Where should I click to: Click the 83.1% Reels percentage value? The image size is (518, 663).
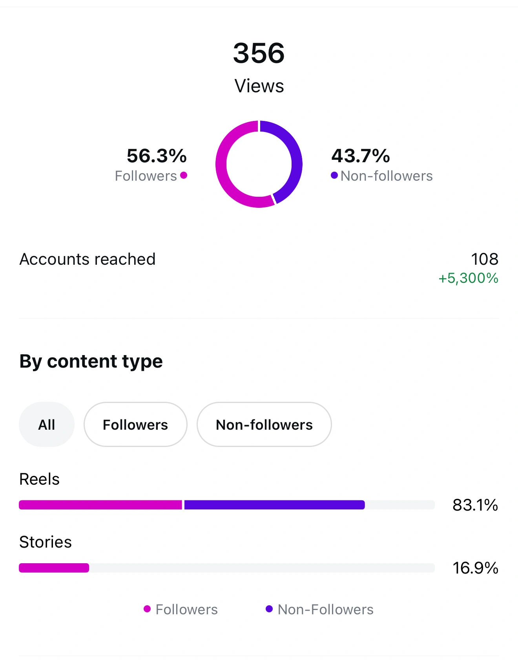tap(475, 505)
